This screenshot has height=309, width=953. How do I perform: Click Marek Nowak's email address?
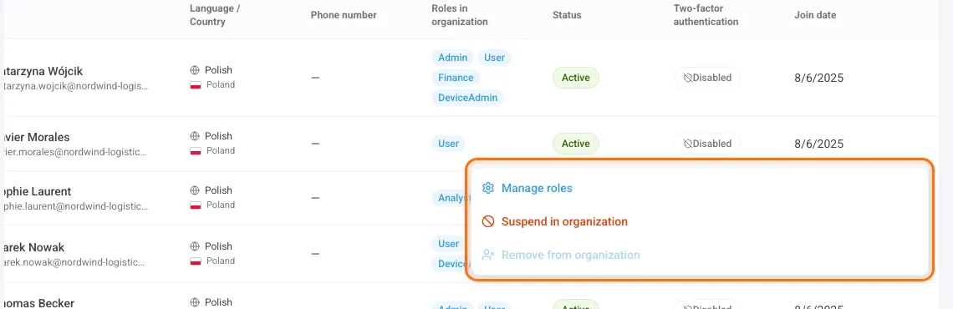tap(74, 262)
